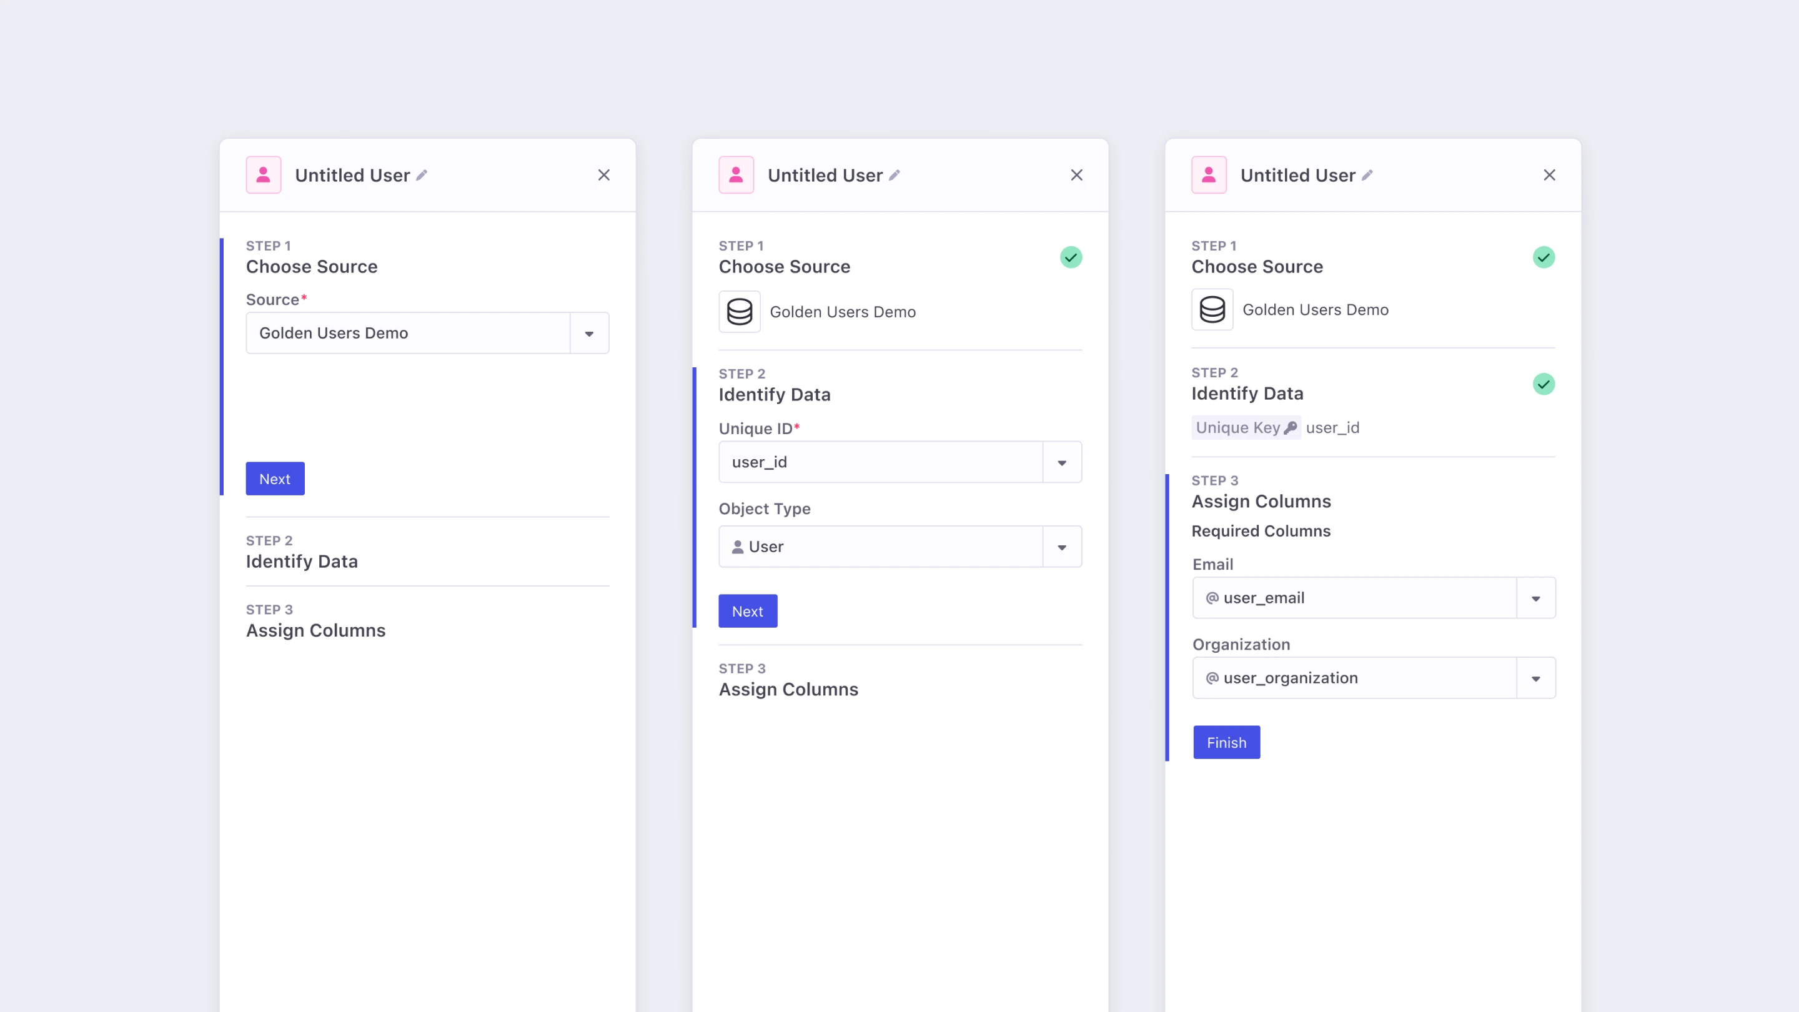
Task: Click pencil edit icon in middle panel title
Action: pyautogui.click(x=895, y=176)
